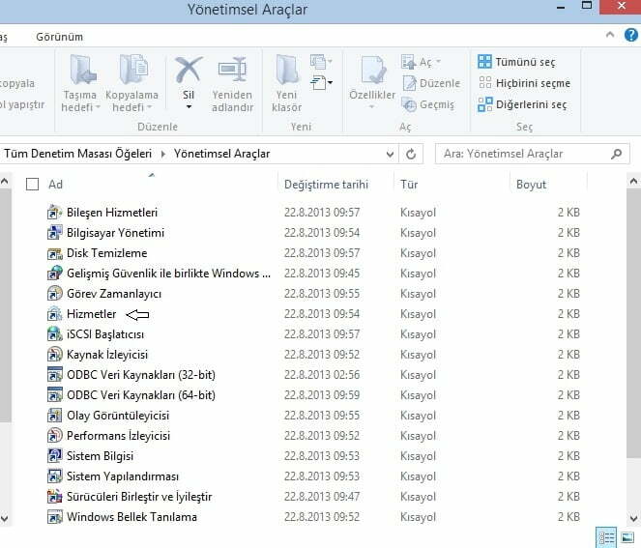The image size is (641, 548).
Task: Click the Yönetimsel Araçlar breadcrumb
Action: click(x=222, y=154)
